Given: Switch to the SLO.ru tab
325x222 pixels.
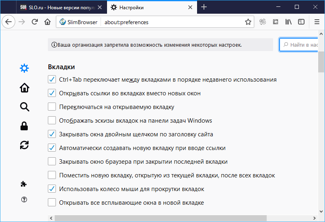Looking at the screenshot, I should (56, 7).
